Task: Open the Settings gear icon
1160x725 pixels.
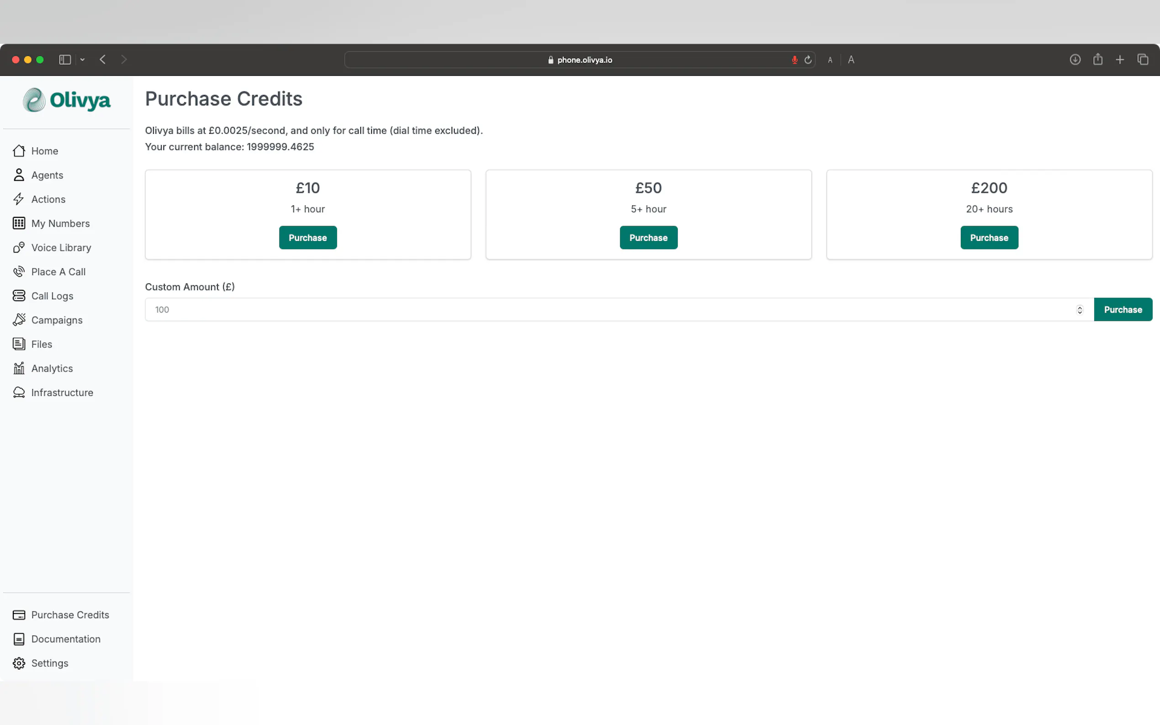Action: [x=19, y=663]
